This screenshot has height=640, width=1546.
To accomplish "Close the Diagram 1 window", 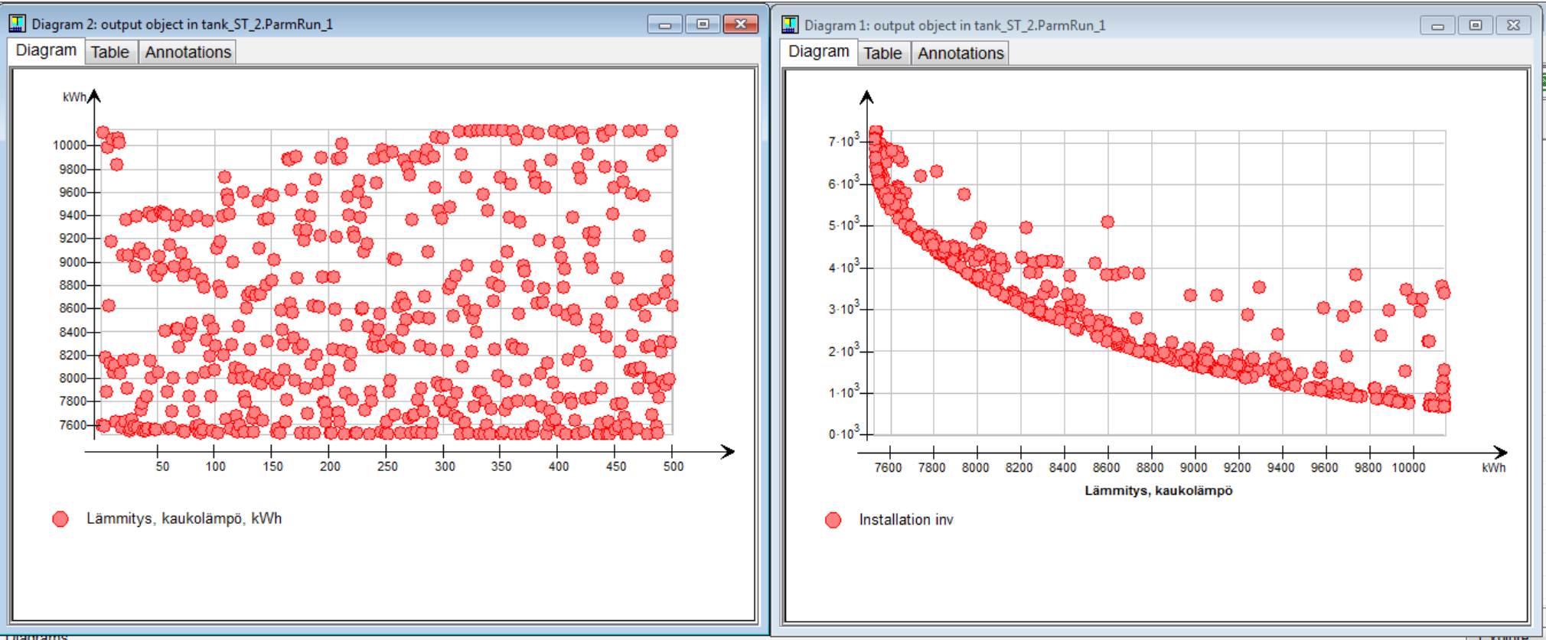I will [x=1513, y=26].
